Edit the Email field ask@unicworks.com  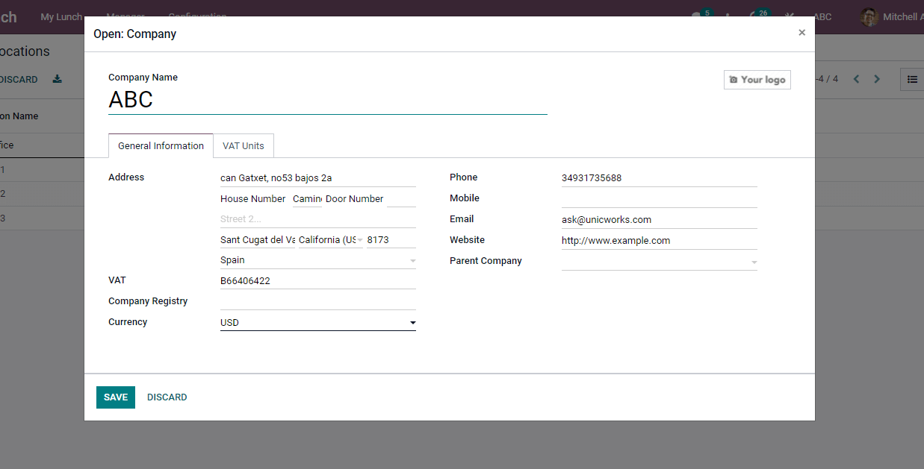659,220
